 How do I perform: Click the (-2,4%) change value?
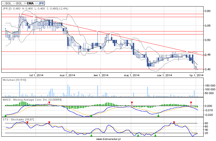(63, 9)
